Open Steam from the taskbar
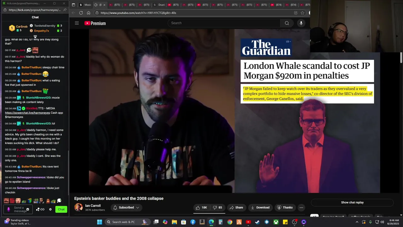This screenshot has height=227, width=403. coord(257,222)
